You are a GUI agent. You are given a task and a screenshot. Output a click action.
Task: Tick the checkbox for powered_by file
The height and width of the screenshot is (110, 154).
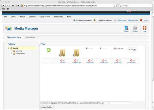pyautogui.click(x=134, y=61)
